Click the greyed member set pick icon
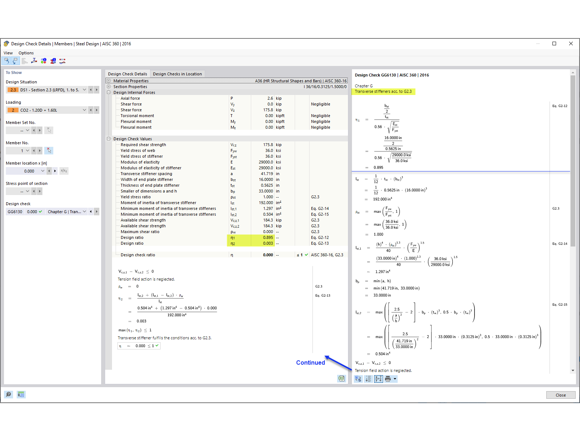This screenshot has height=435, width=580. click(49, 130)
